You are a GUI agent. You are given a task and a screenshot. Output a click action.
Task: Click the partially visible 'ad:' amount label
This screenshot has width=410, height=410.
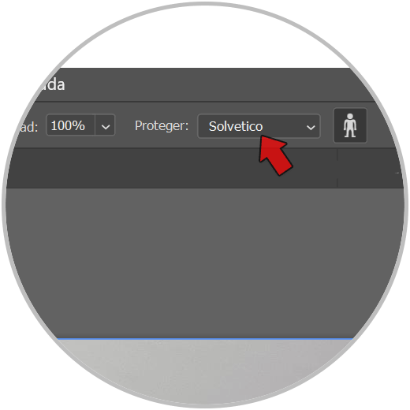28,127
